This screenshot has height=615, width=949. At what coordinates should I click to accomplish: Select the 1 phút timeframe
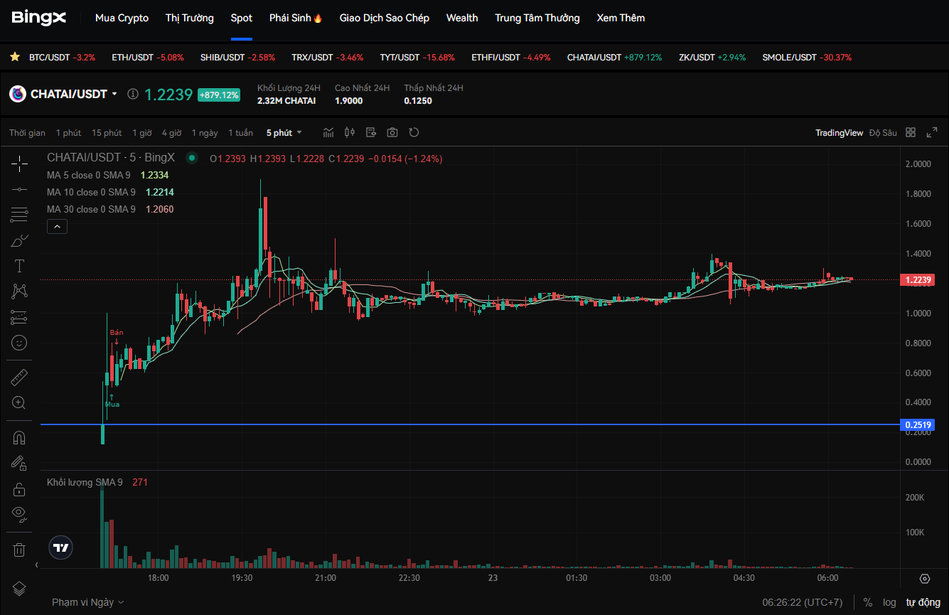point(69,133)
